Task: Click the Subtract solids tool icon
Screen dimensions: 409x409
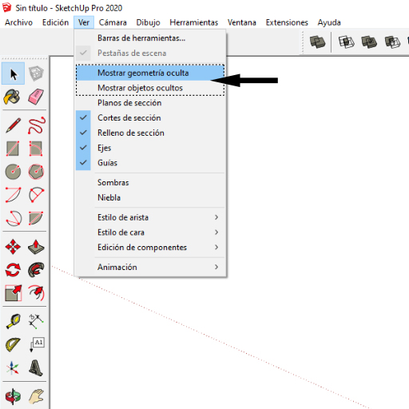Action: [392, 42]
